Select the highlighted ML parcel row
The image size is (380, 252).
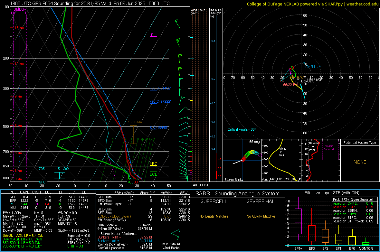click(x=49, y=204)
